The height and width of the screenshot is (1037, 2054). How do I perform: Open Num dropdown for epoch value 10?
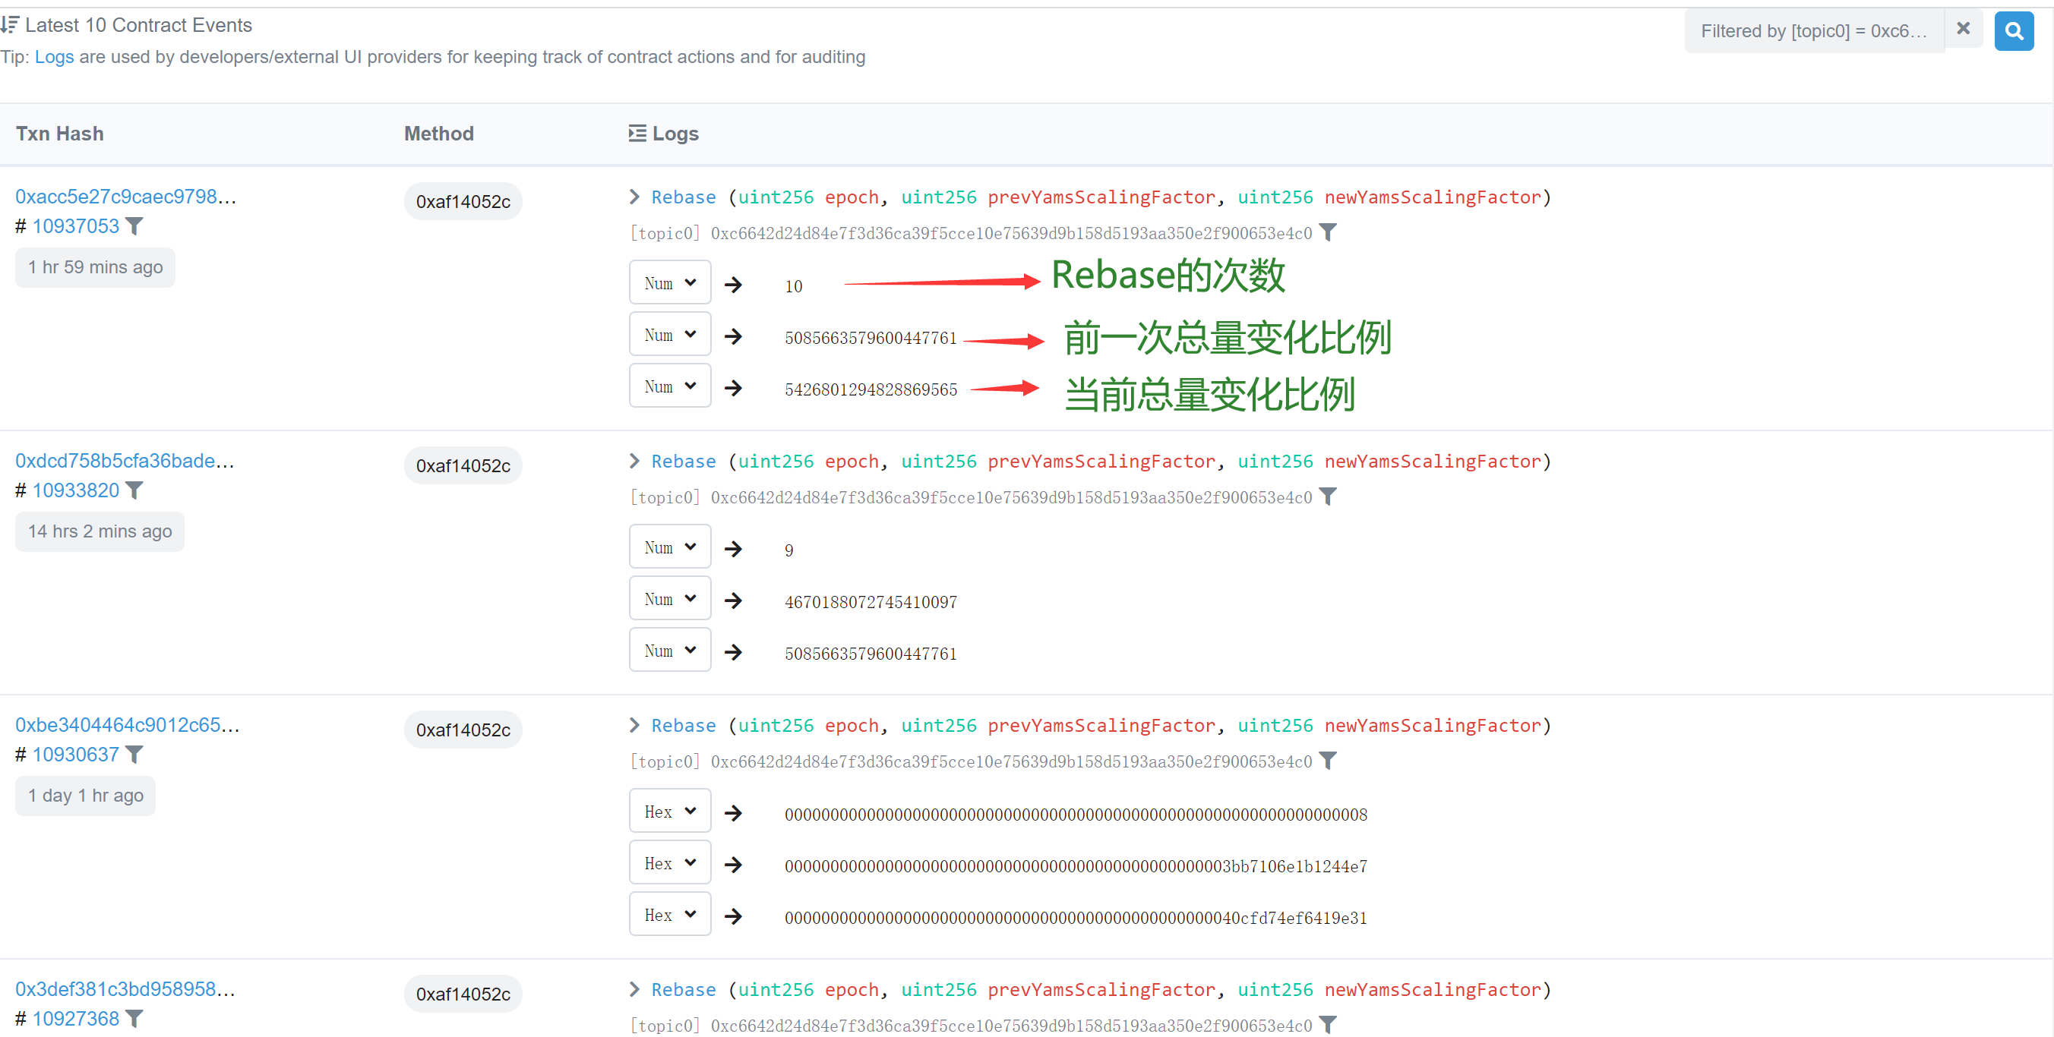(x=670, y=283)
